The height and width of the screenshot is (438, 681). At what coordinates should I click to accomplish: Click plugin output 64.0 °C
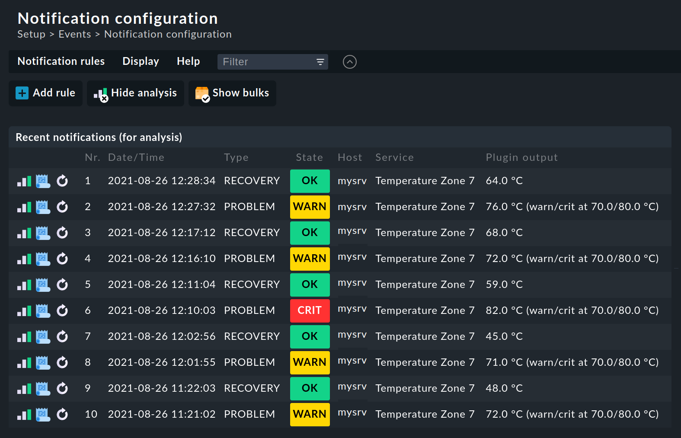pyautogui.click(x=504, y=181)
